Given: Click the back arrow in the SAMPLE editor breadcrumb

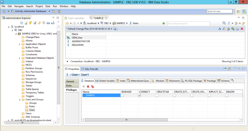Looking at the screenshot, I should 67,23.
